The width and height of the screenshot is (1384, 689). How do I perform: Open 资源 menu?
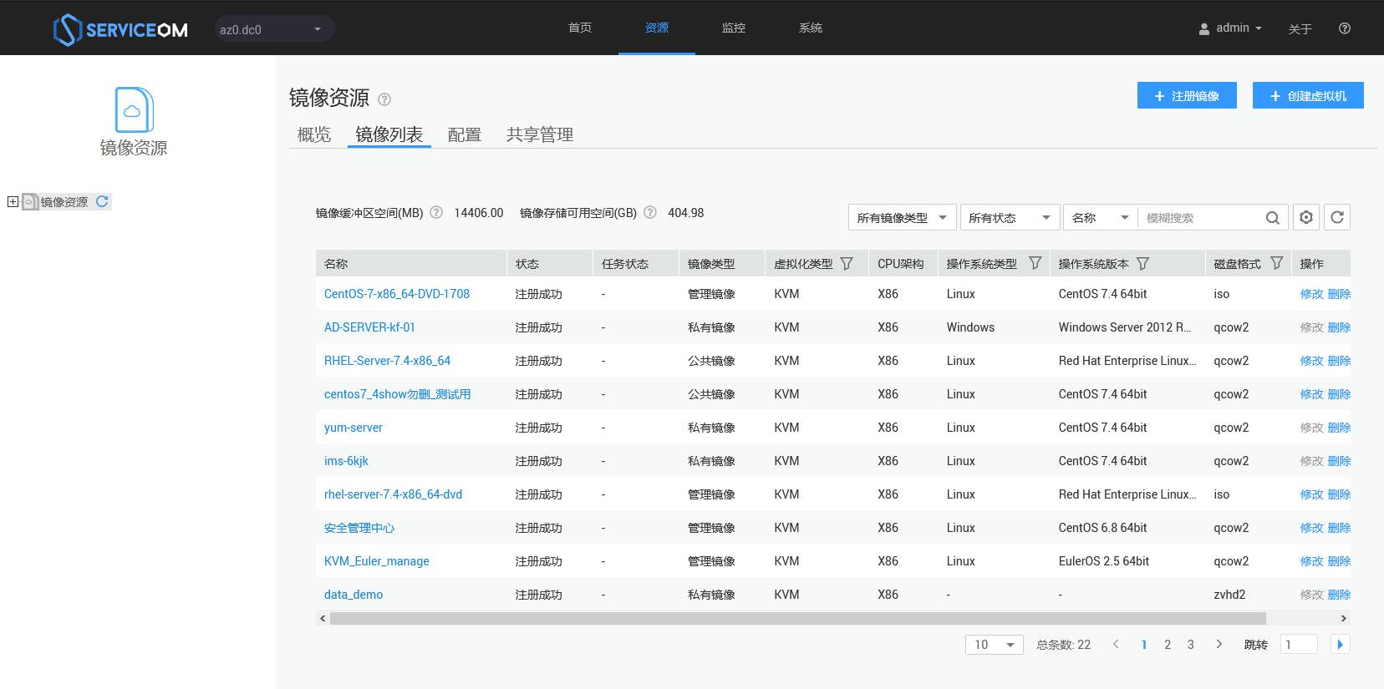(x=657, y=28)
